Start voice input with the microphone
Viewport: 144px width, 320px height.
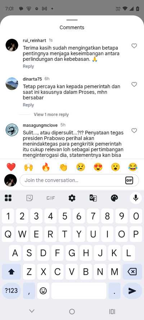[x=136, y=198]
